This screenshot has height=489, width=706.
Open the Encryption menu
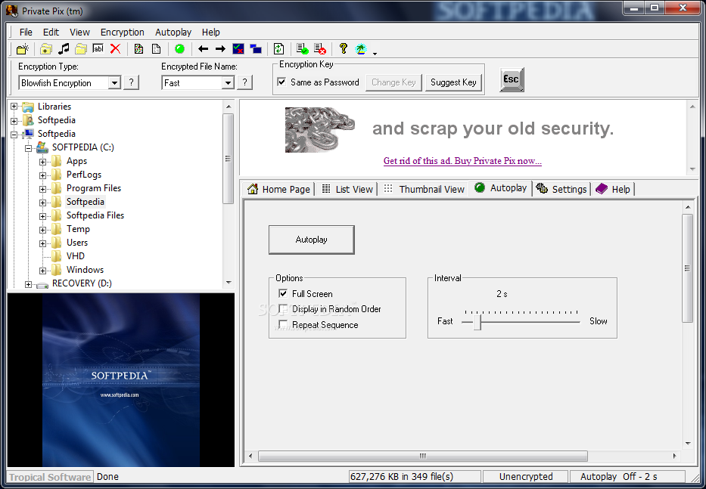[122, 32]
